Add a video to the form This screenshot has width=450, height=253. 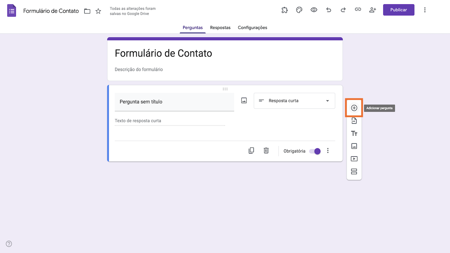point(354,159)
